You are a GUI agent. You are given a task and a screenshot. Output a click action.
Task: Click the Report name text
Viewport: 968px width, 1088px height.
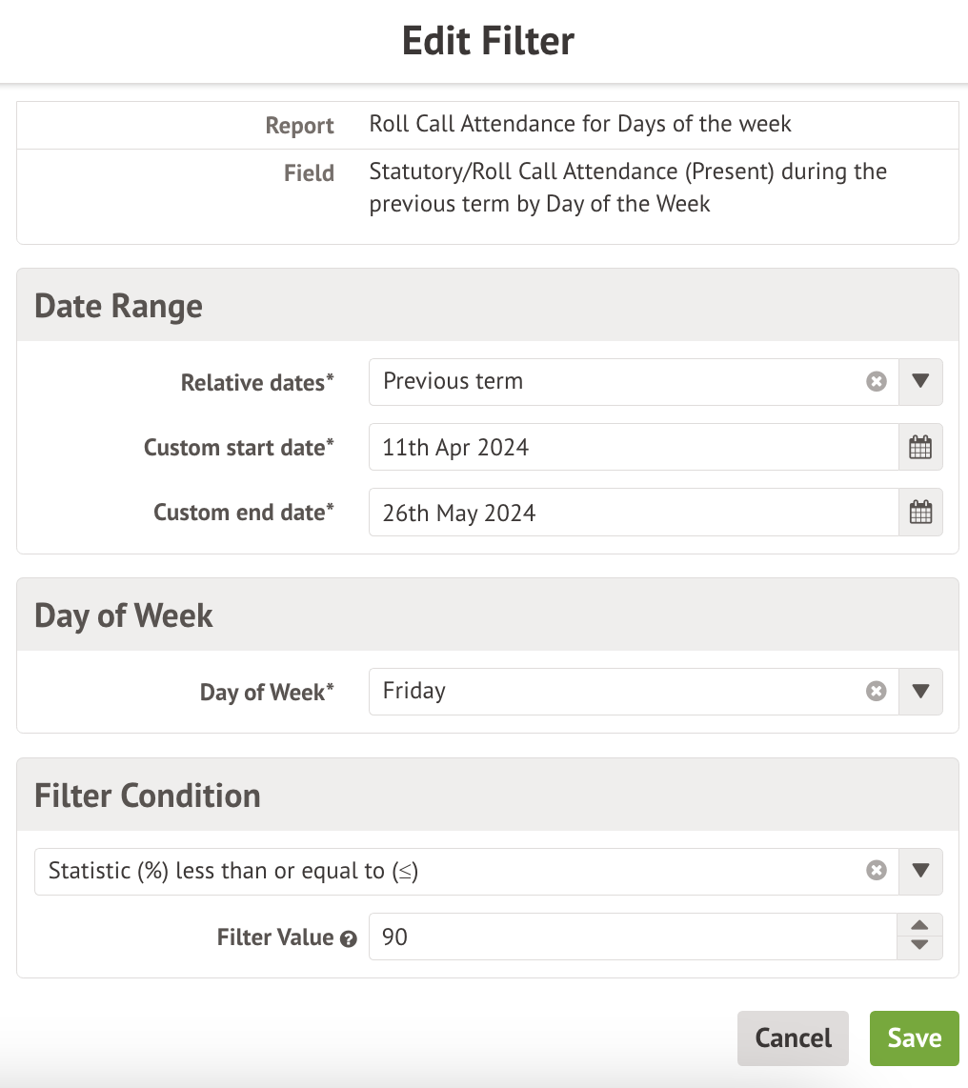580,125
